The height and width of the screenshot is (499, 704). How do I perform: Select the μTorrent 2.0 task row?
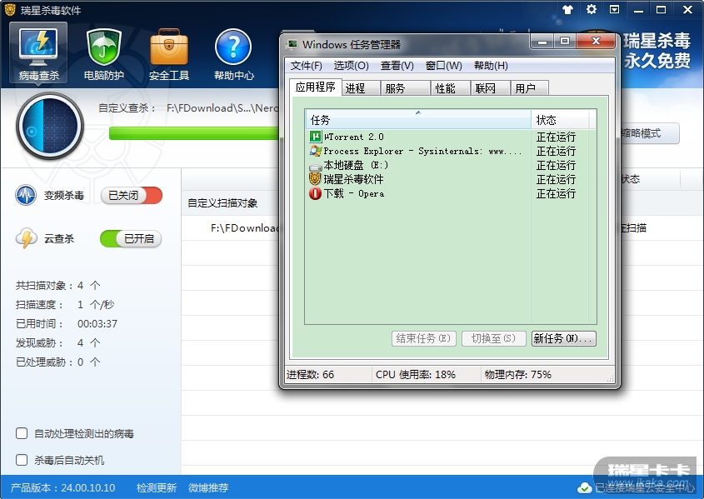click(451, 137)
